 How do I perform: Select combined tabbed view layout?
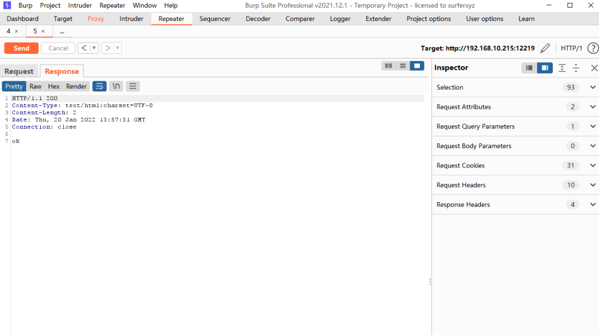tap(416, 66)
